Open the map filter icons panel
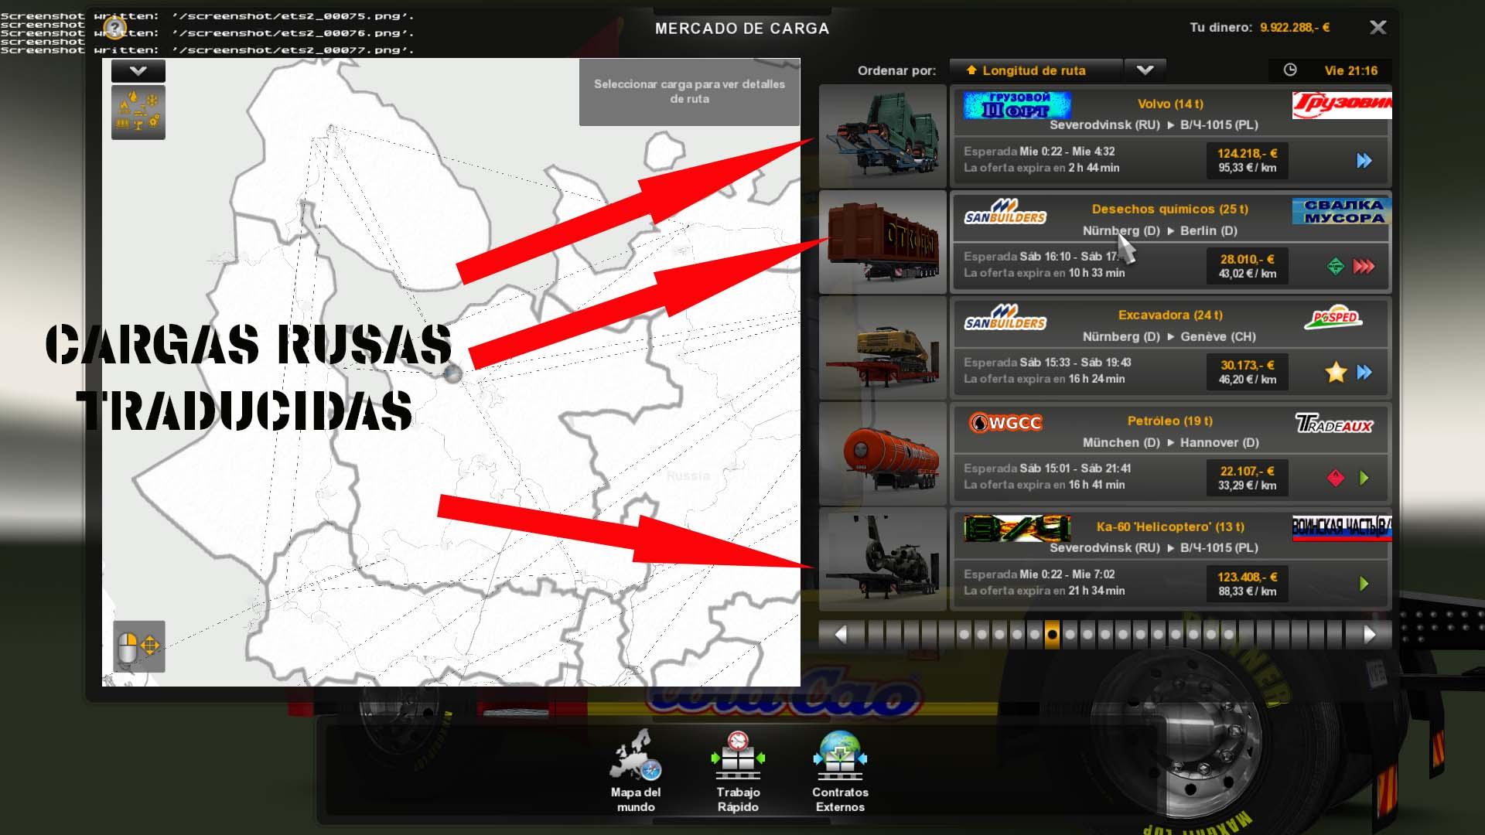The width and height of the screenshot is (1485, 835). click(x=138, y=112)
